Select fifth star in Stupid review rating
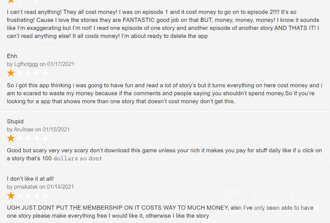 [45, 138]
